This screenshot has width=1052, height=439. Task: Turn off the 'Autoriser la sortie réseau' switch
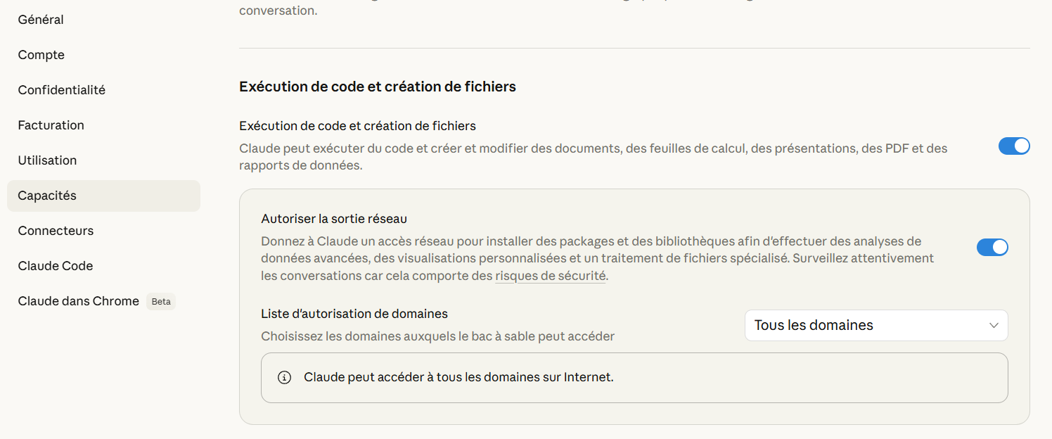click(x=992, y=247)
